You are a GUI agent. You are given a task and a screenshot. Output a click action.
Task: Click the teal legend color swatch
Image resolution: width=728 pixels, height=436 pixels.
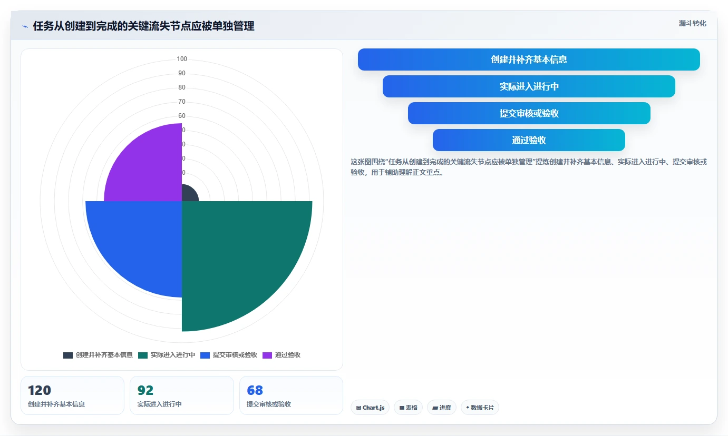(x=143, y=355)
